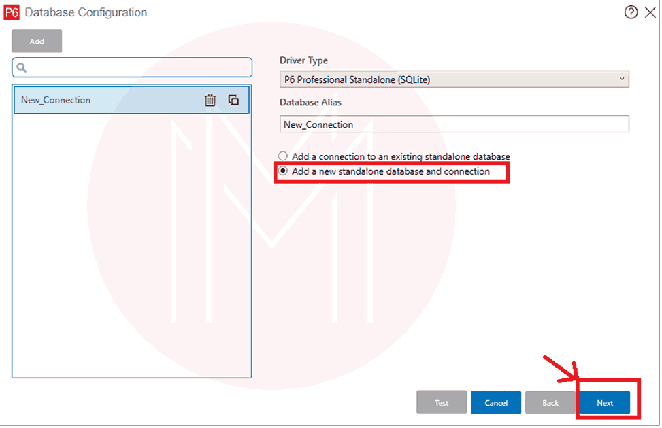Cancel the database configuration
This screenshot has height=428, width=662.
[496, 403]
